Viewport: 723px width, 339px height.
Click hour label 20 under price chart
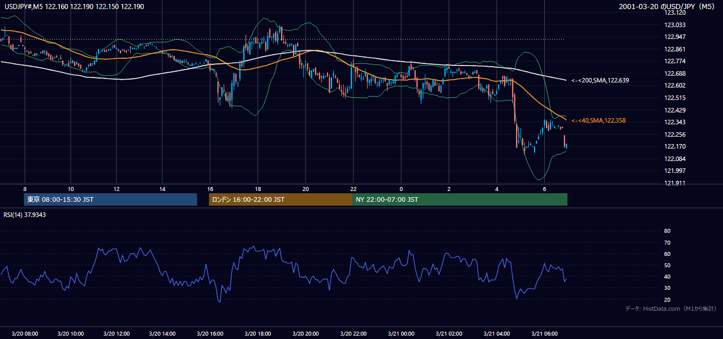tap(305, 189)
